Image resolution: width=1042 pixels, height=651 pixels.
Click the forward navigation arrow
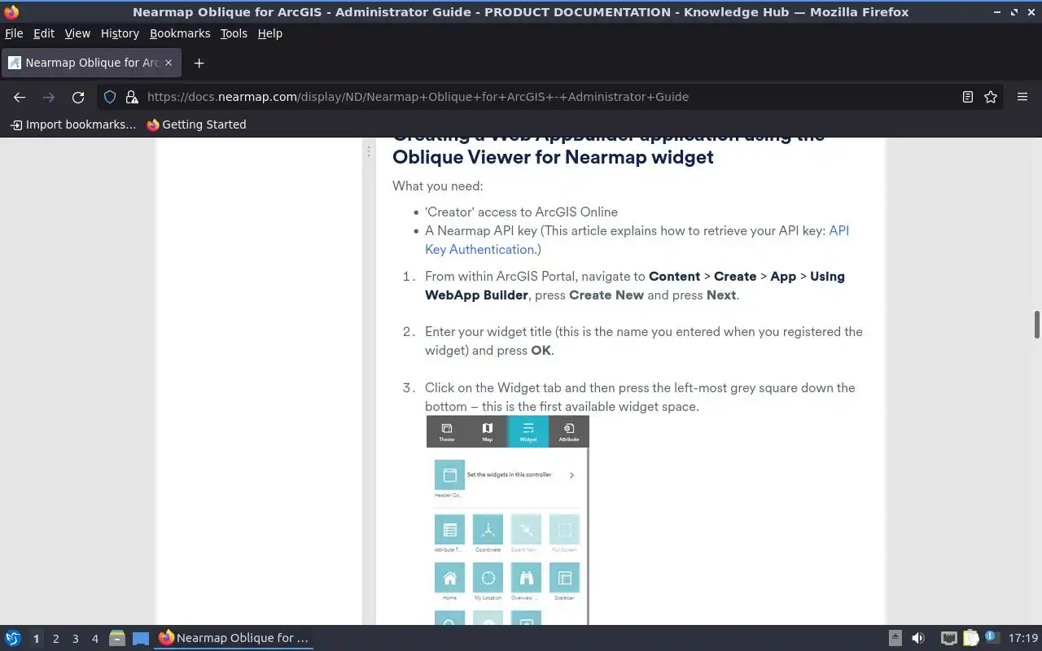[x=49, y=97]
